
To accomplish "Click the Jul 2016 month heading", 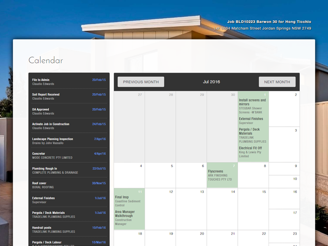I will click(x=211, y=82).
